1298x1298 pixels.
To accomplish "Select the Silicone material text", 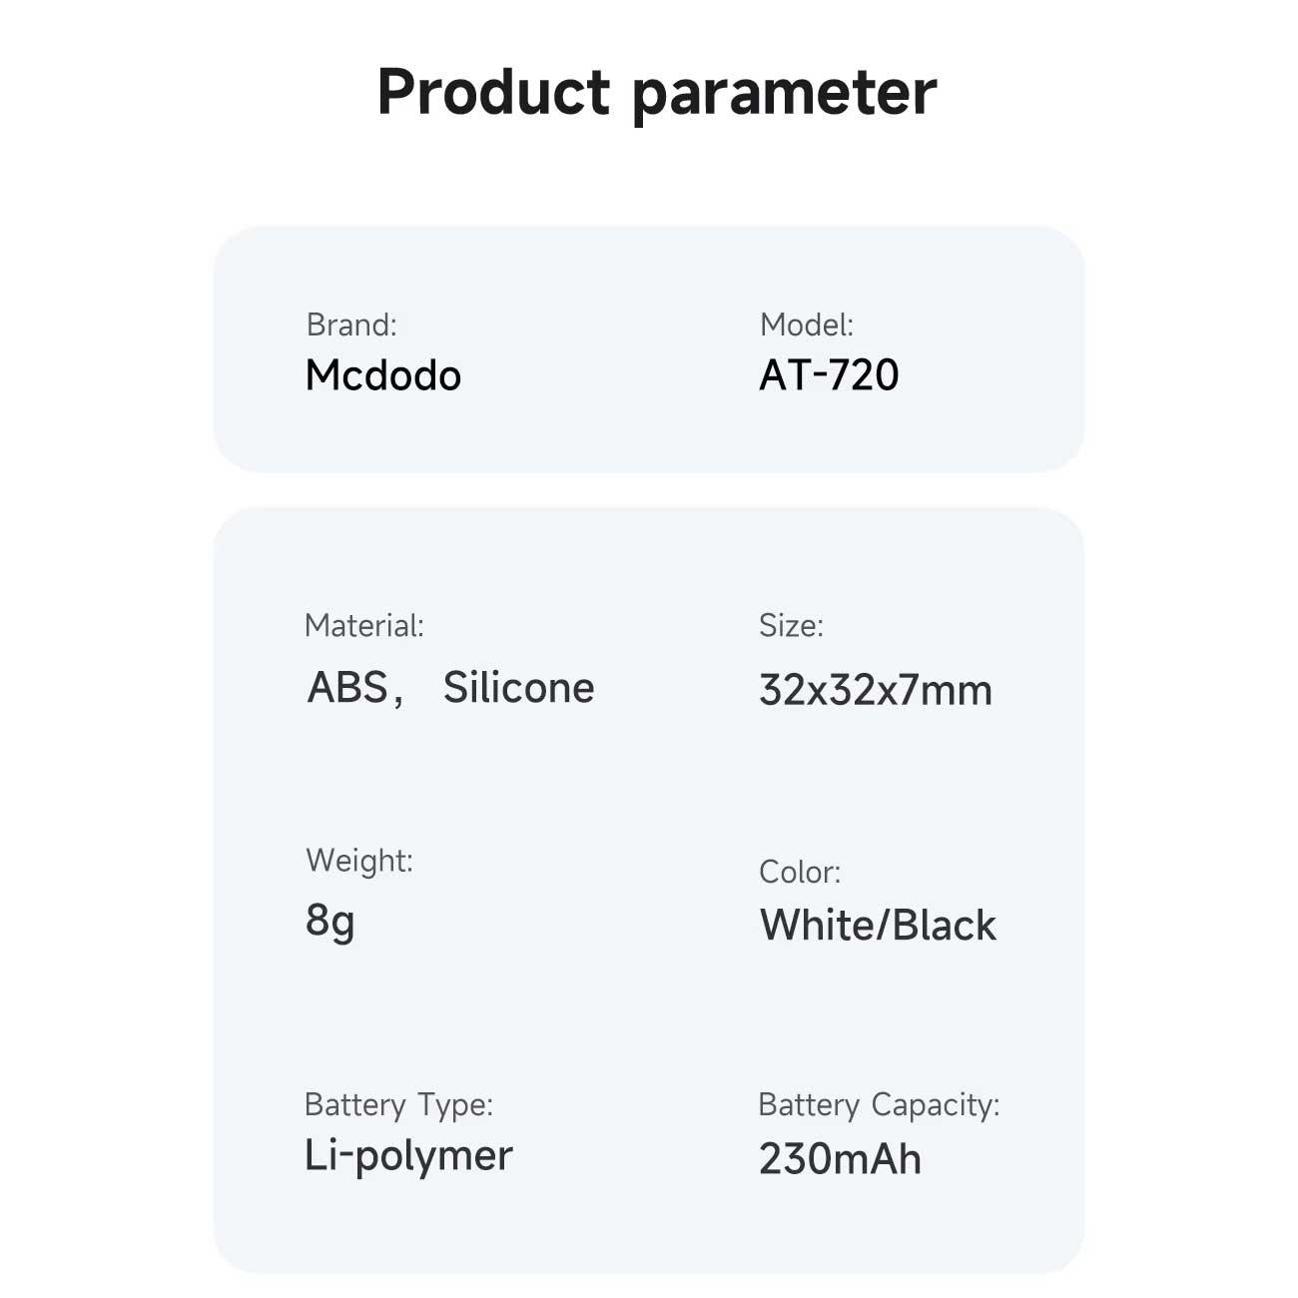I will [x=518, y=688].
